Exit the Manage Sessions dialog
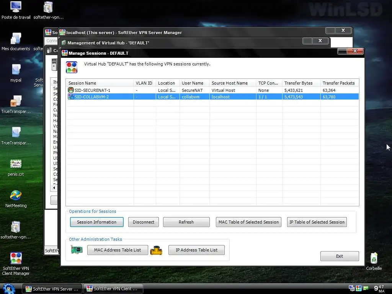Image resolution: width=392 pixels, height=294 pixels. click(x=340, y=256)
